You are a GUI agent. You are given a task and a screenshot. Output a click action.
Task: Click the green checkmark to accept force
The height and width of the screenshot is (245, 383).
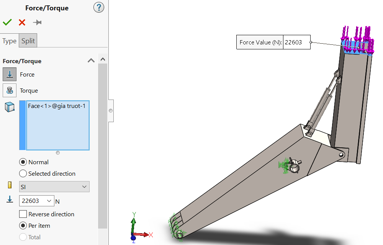point(7,23)
